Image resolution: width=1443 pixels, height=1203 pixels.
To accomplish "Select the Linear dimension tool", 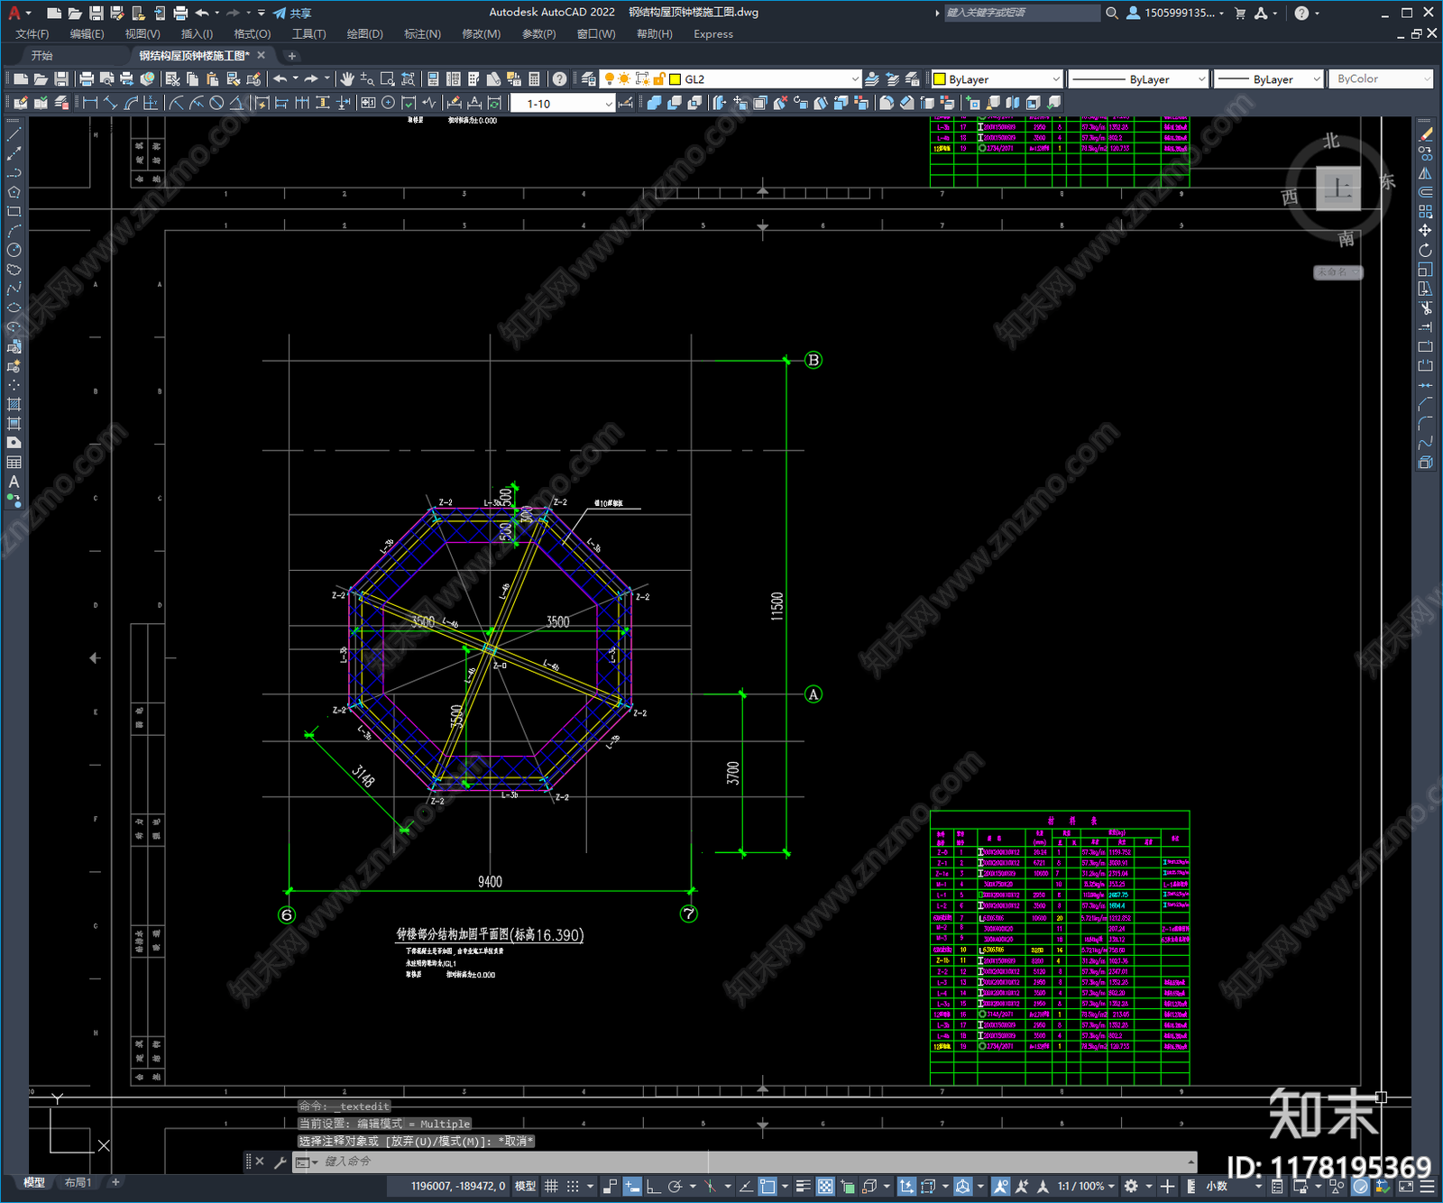I will point(90,103).
